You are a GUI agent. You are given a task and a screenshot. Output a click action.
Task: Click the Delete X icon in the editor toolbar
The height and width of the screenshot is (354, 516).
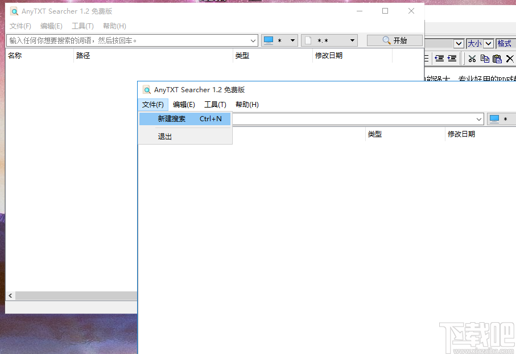click(x=510, y=59)
